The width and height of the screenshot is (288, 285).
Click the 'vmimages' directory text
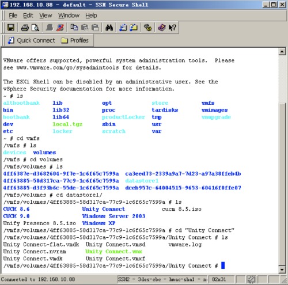214,110
